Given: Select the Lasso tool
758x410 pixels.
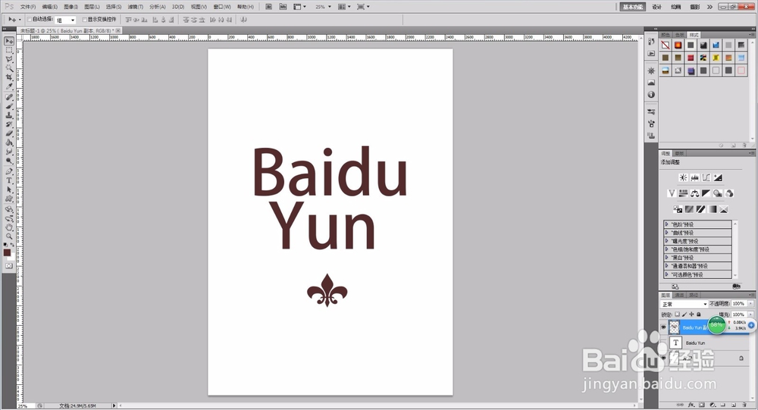Looking at the screenshot, I should (9, 59).
